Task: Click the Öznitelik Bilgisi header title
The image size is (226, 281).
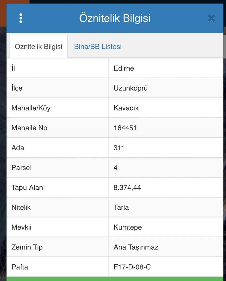Action: (x=115, y=18)
